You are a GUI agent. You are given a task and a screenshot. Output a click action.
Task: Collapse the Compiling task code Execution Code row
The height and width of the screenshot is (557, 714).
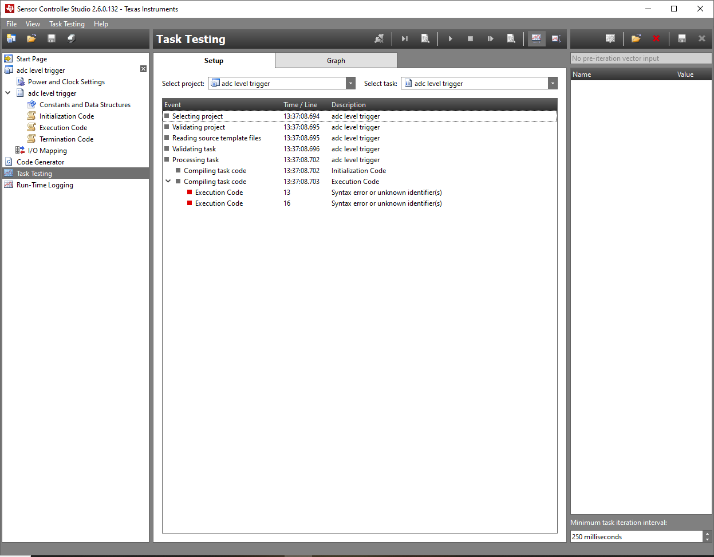click(168, 181)
